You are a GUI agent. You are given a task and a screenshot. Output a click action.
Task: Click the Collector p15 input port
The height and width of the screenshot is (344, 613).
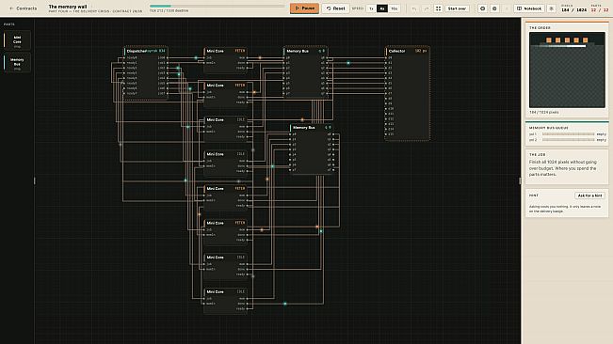[386, 134]
